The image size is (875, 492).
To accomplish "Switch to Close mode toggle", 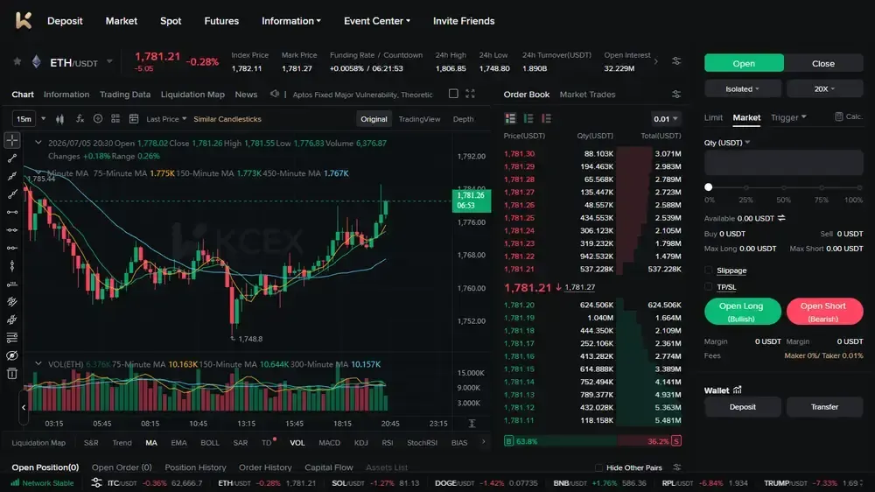I will (x=823, y=63).
